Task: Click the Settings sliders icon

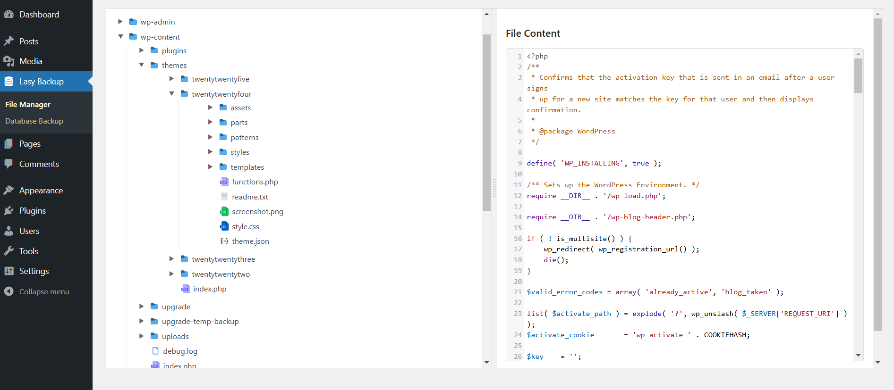Action: coord(9,271)
